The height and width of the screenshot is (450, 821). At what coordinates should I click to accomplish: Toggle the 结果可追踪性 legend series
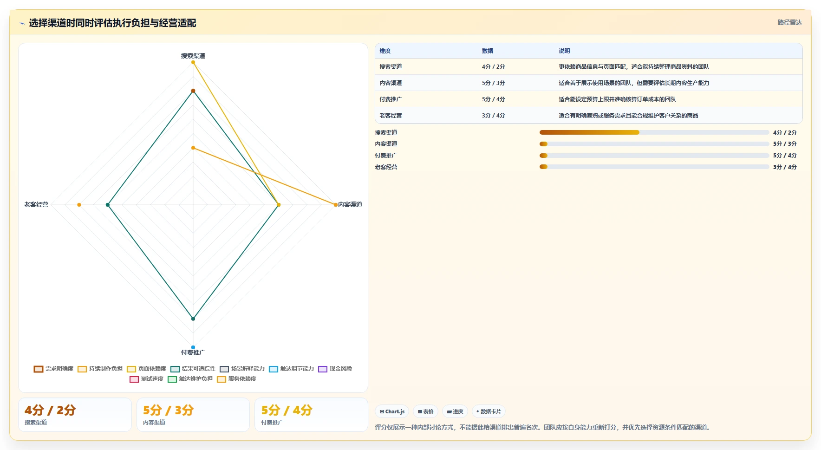[193, 369]
